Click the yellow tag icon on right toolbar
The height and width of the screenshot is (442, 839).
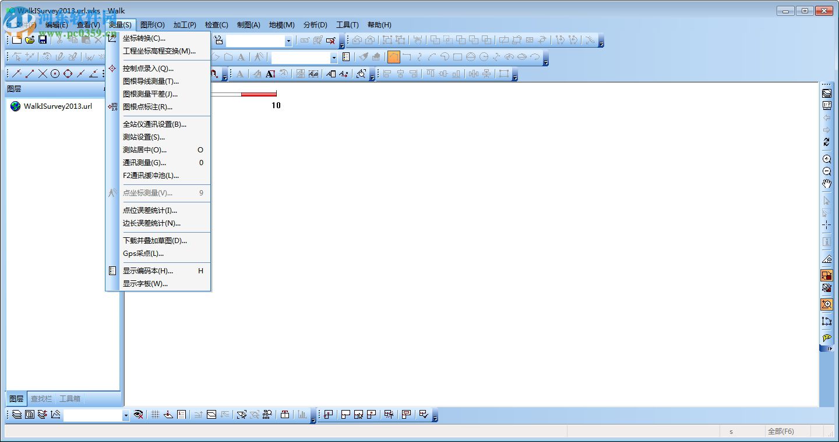click(827, 338)
